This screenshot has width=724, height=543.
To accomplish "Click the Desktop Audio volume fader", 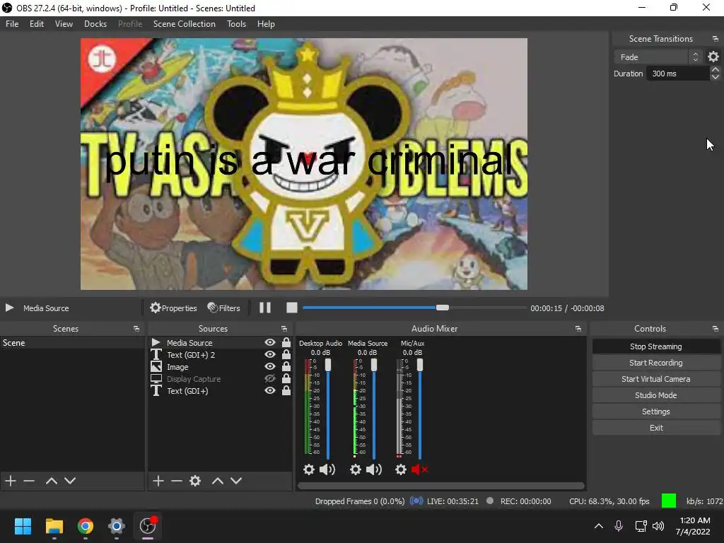I will coord(328,409).
